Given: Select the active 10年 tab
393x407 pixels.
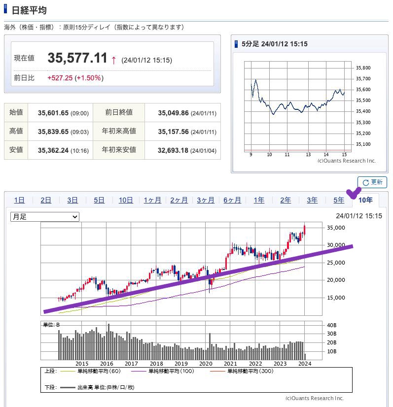Looking at the screenshot, I should tap(365, 200).
